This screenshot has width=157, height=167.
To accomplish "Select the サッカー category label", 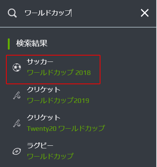I will pos(40,62).
